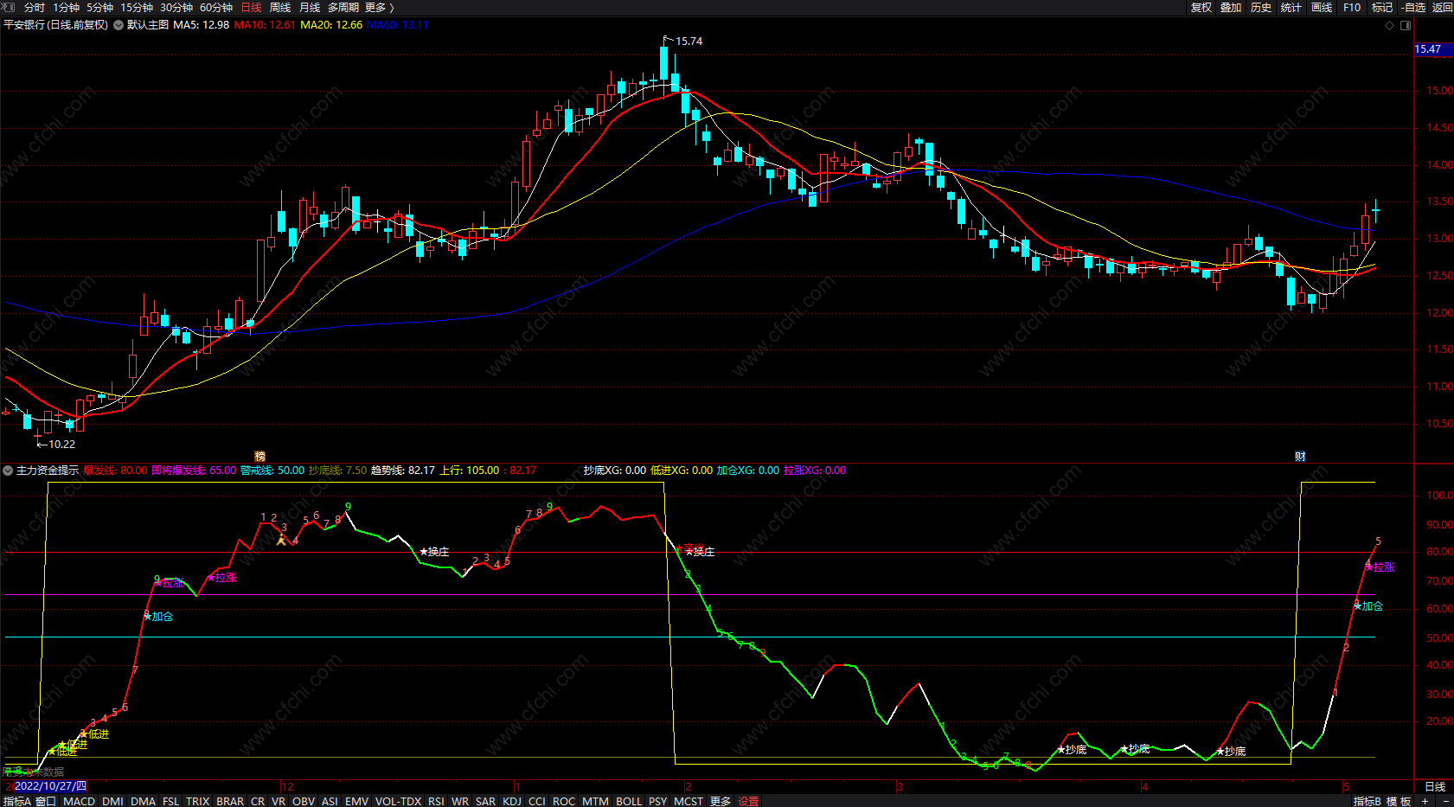Click the diamond icon above the price axis
The width and height of the screenshot is (1454, 807).
pos(1390,25)
